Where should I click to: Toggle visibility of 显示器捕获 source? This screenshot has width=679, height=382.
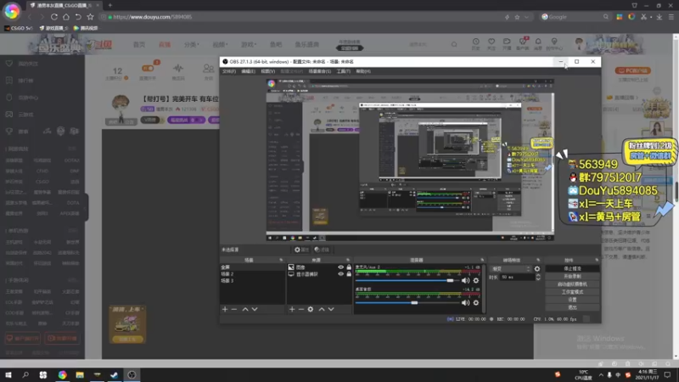coord(341,274)
